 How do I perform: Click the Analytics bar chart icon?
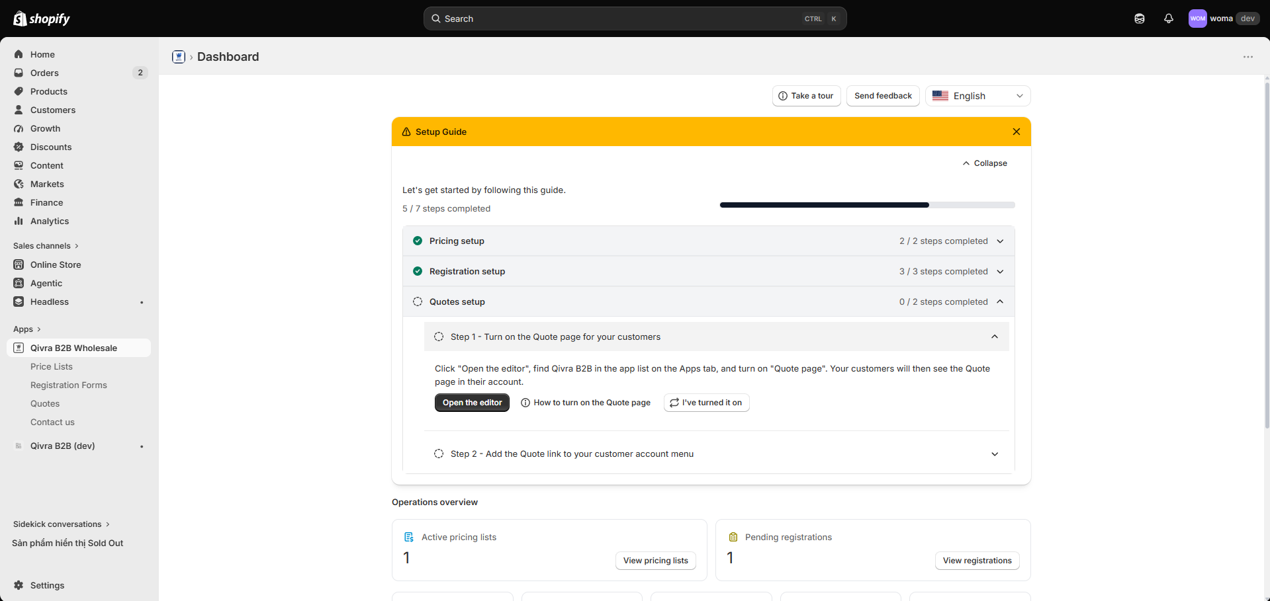click(19, 221)
